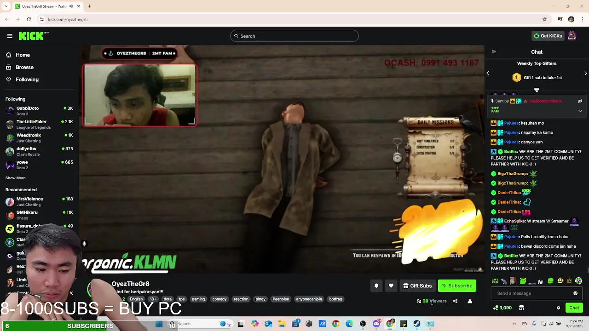Open Discord from the taskbar
The width and height of the screenshot is (589, 331).
tap(376, 324)
